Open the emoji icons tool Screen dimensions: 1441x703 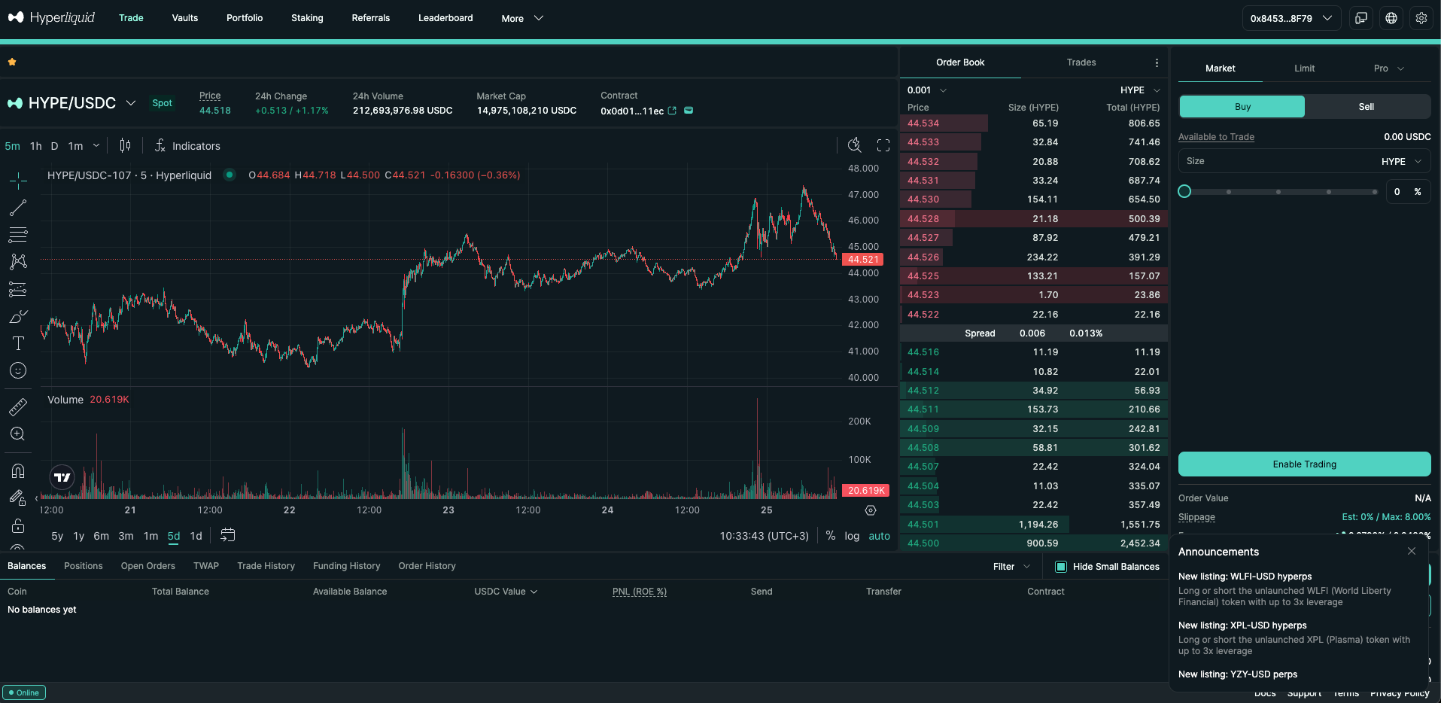coord(18,370)
